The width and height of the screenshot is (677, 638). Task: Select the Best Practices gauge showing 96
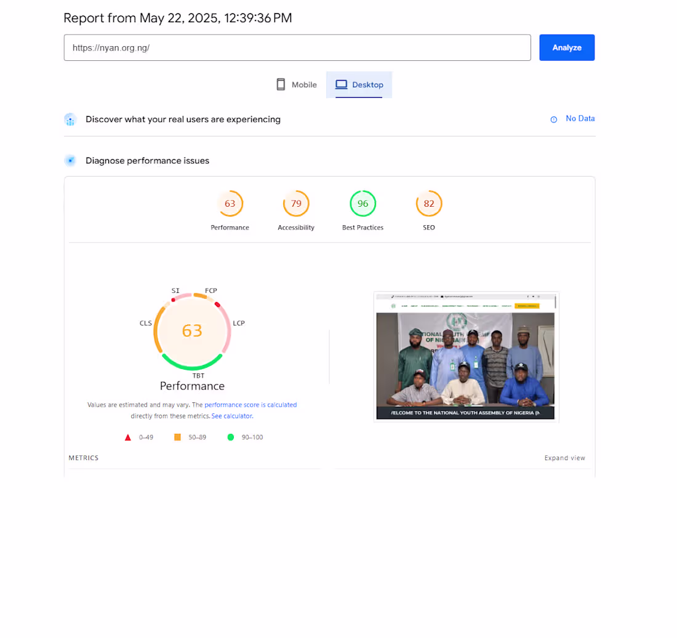(x=363, y=203)
